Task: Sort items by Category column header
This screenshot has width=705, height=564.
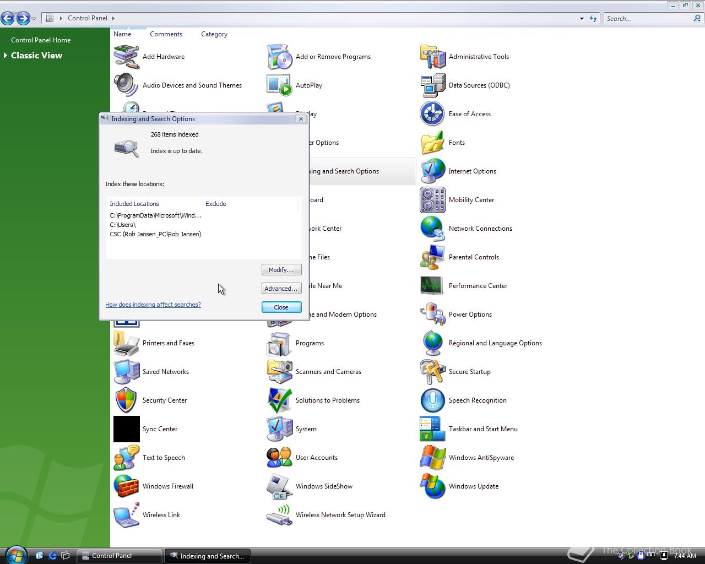Action: pyautogui.click(x=214, y=34)
